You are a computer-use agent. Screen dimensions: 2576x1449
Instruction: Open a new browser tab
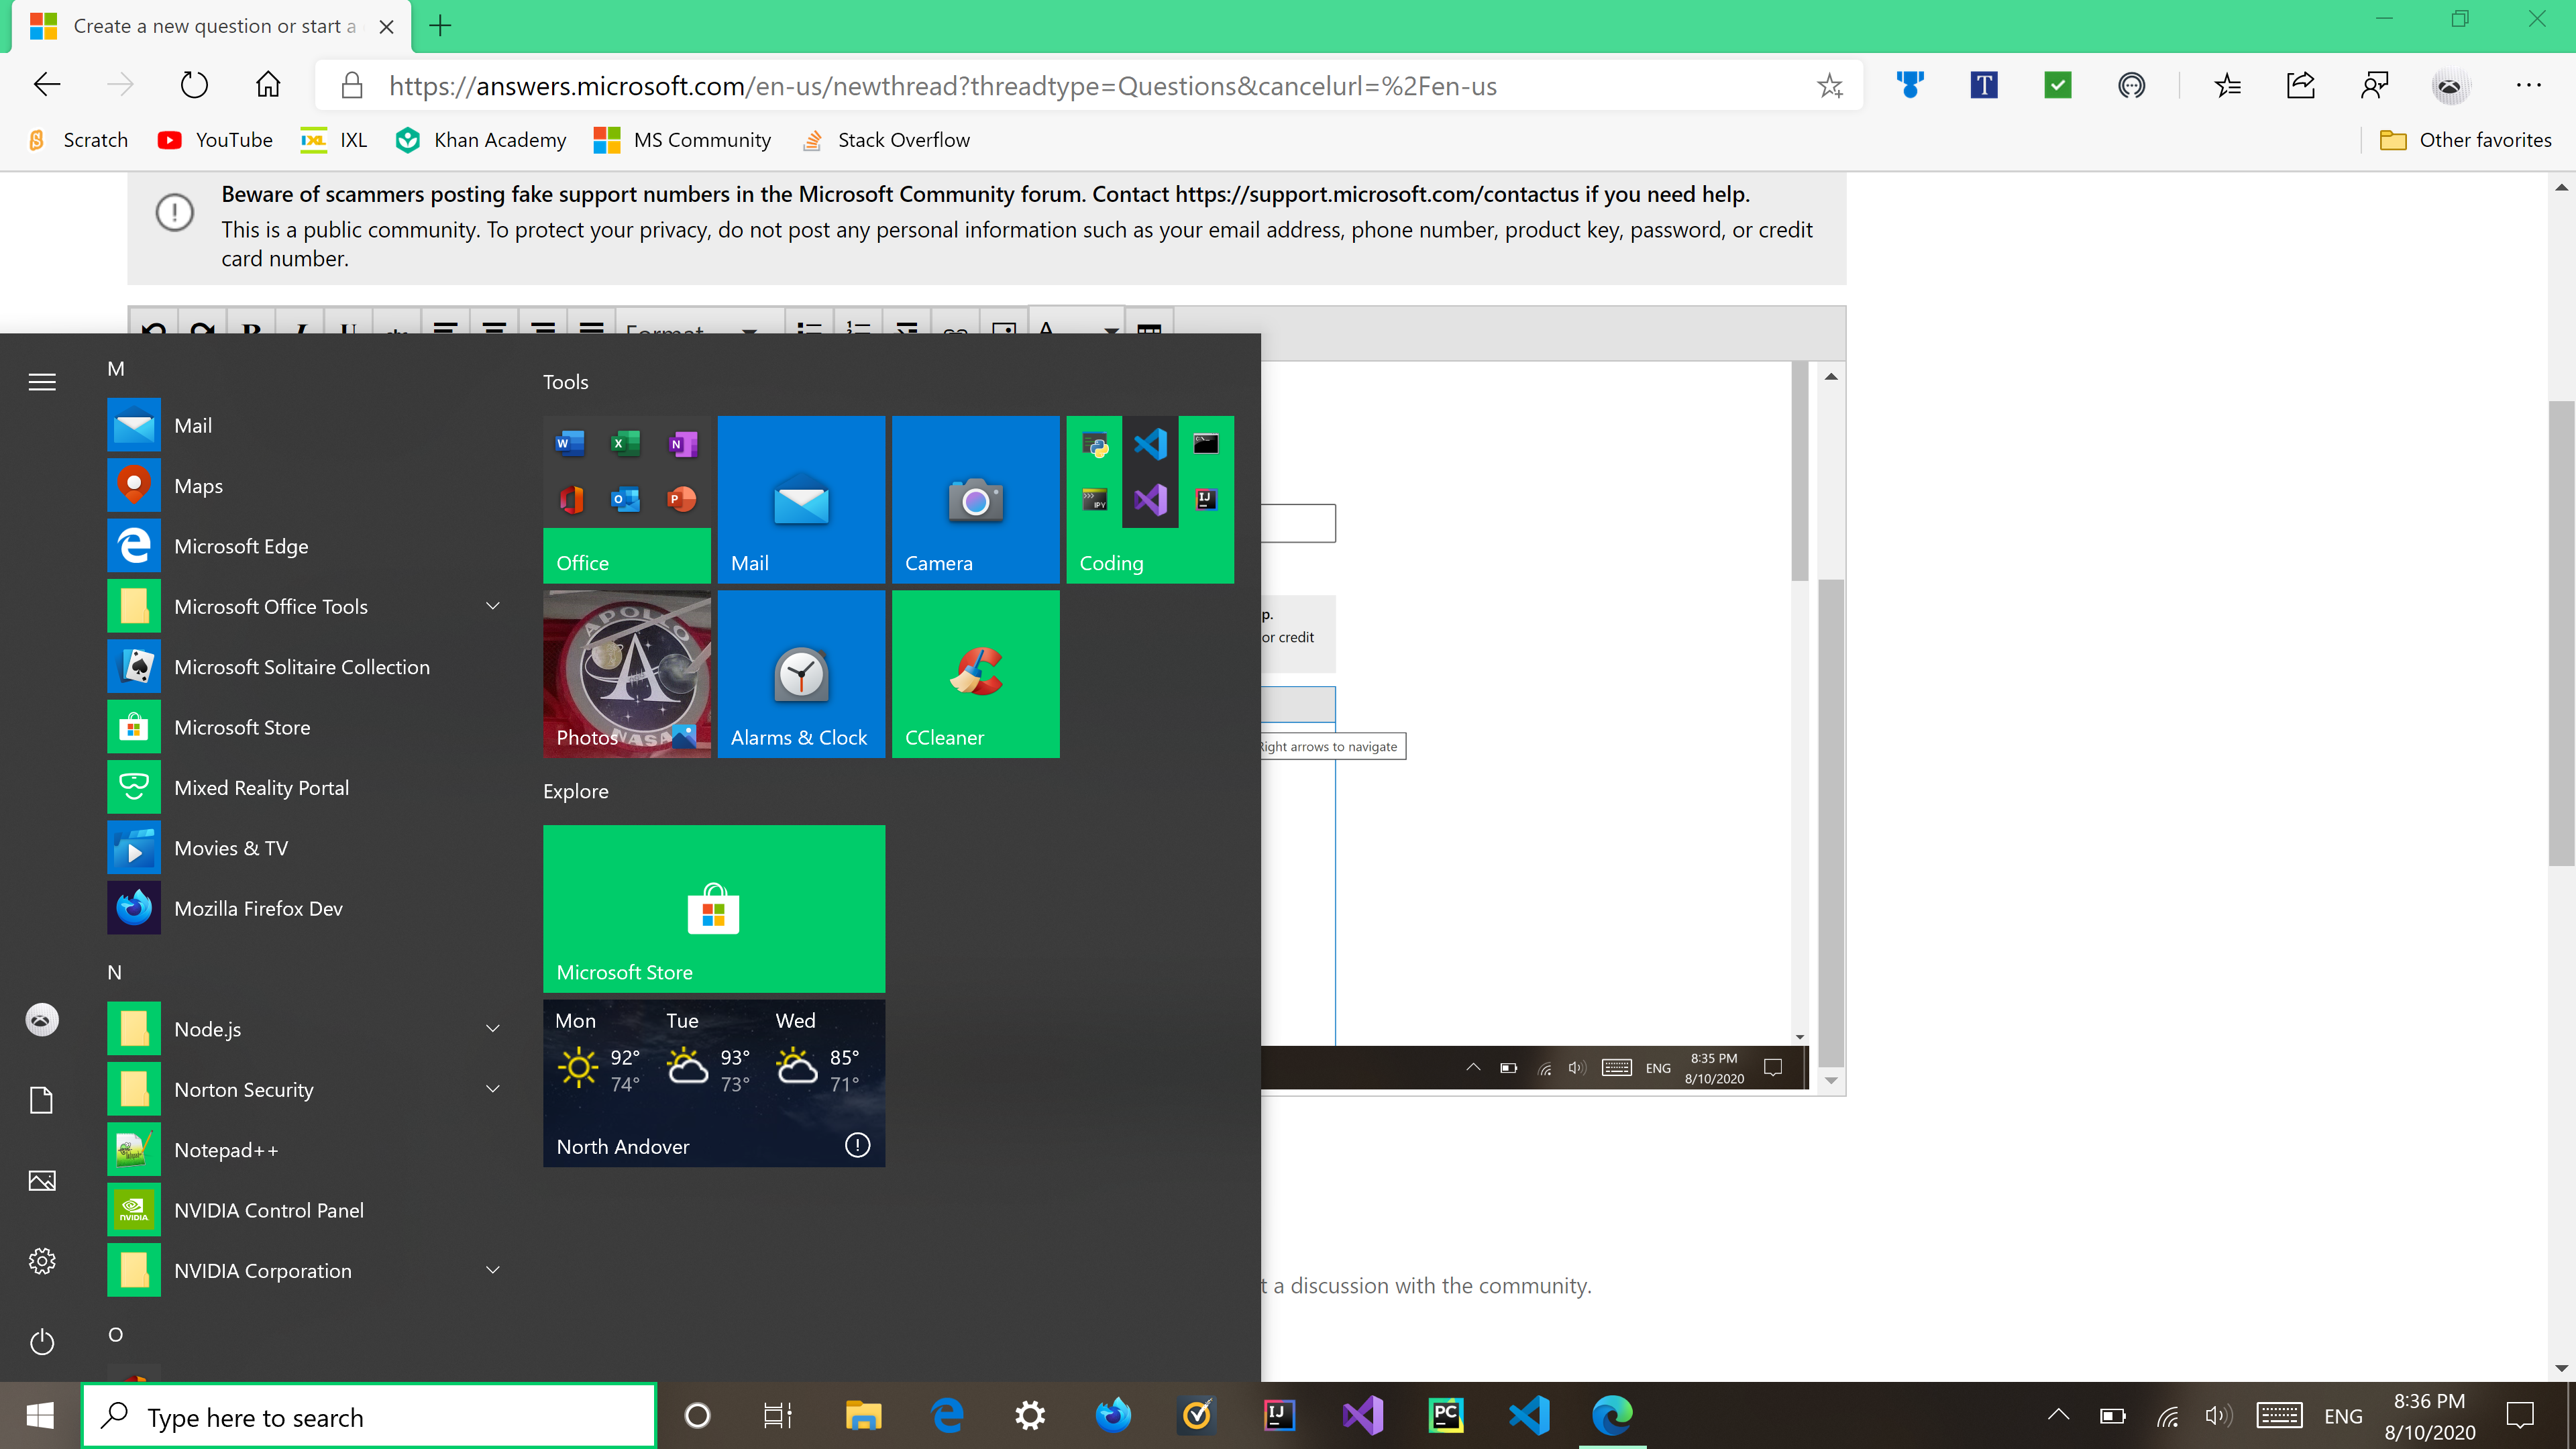click(x=440, y=26)
